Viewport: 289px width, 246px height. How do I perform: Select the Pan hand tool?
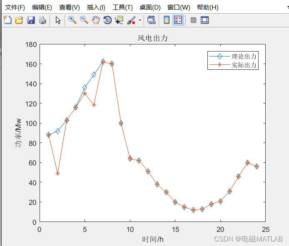(96, 20)
